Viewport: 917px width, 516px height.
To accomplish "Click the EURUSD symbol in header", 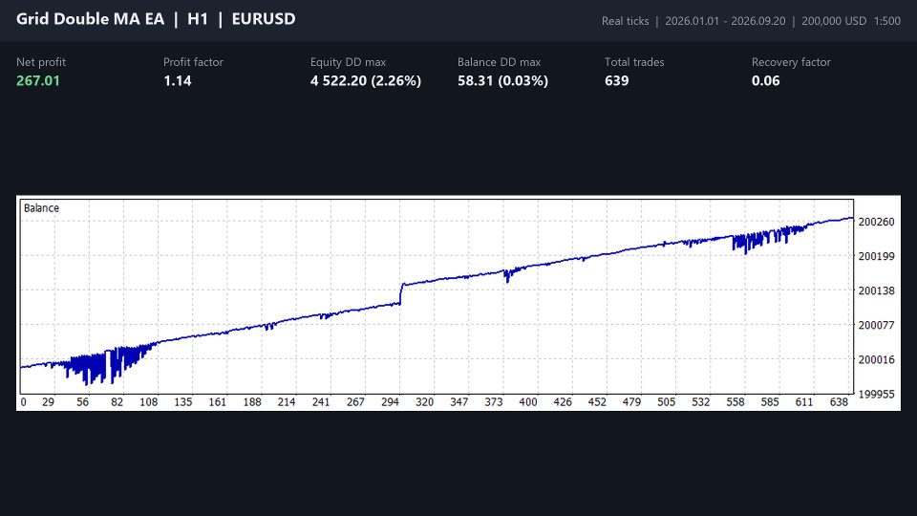I will coord(264,19).
